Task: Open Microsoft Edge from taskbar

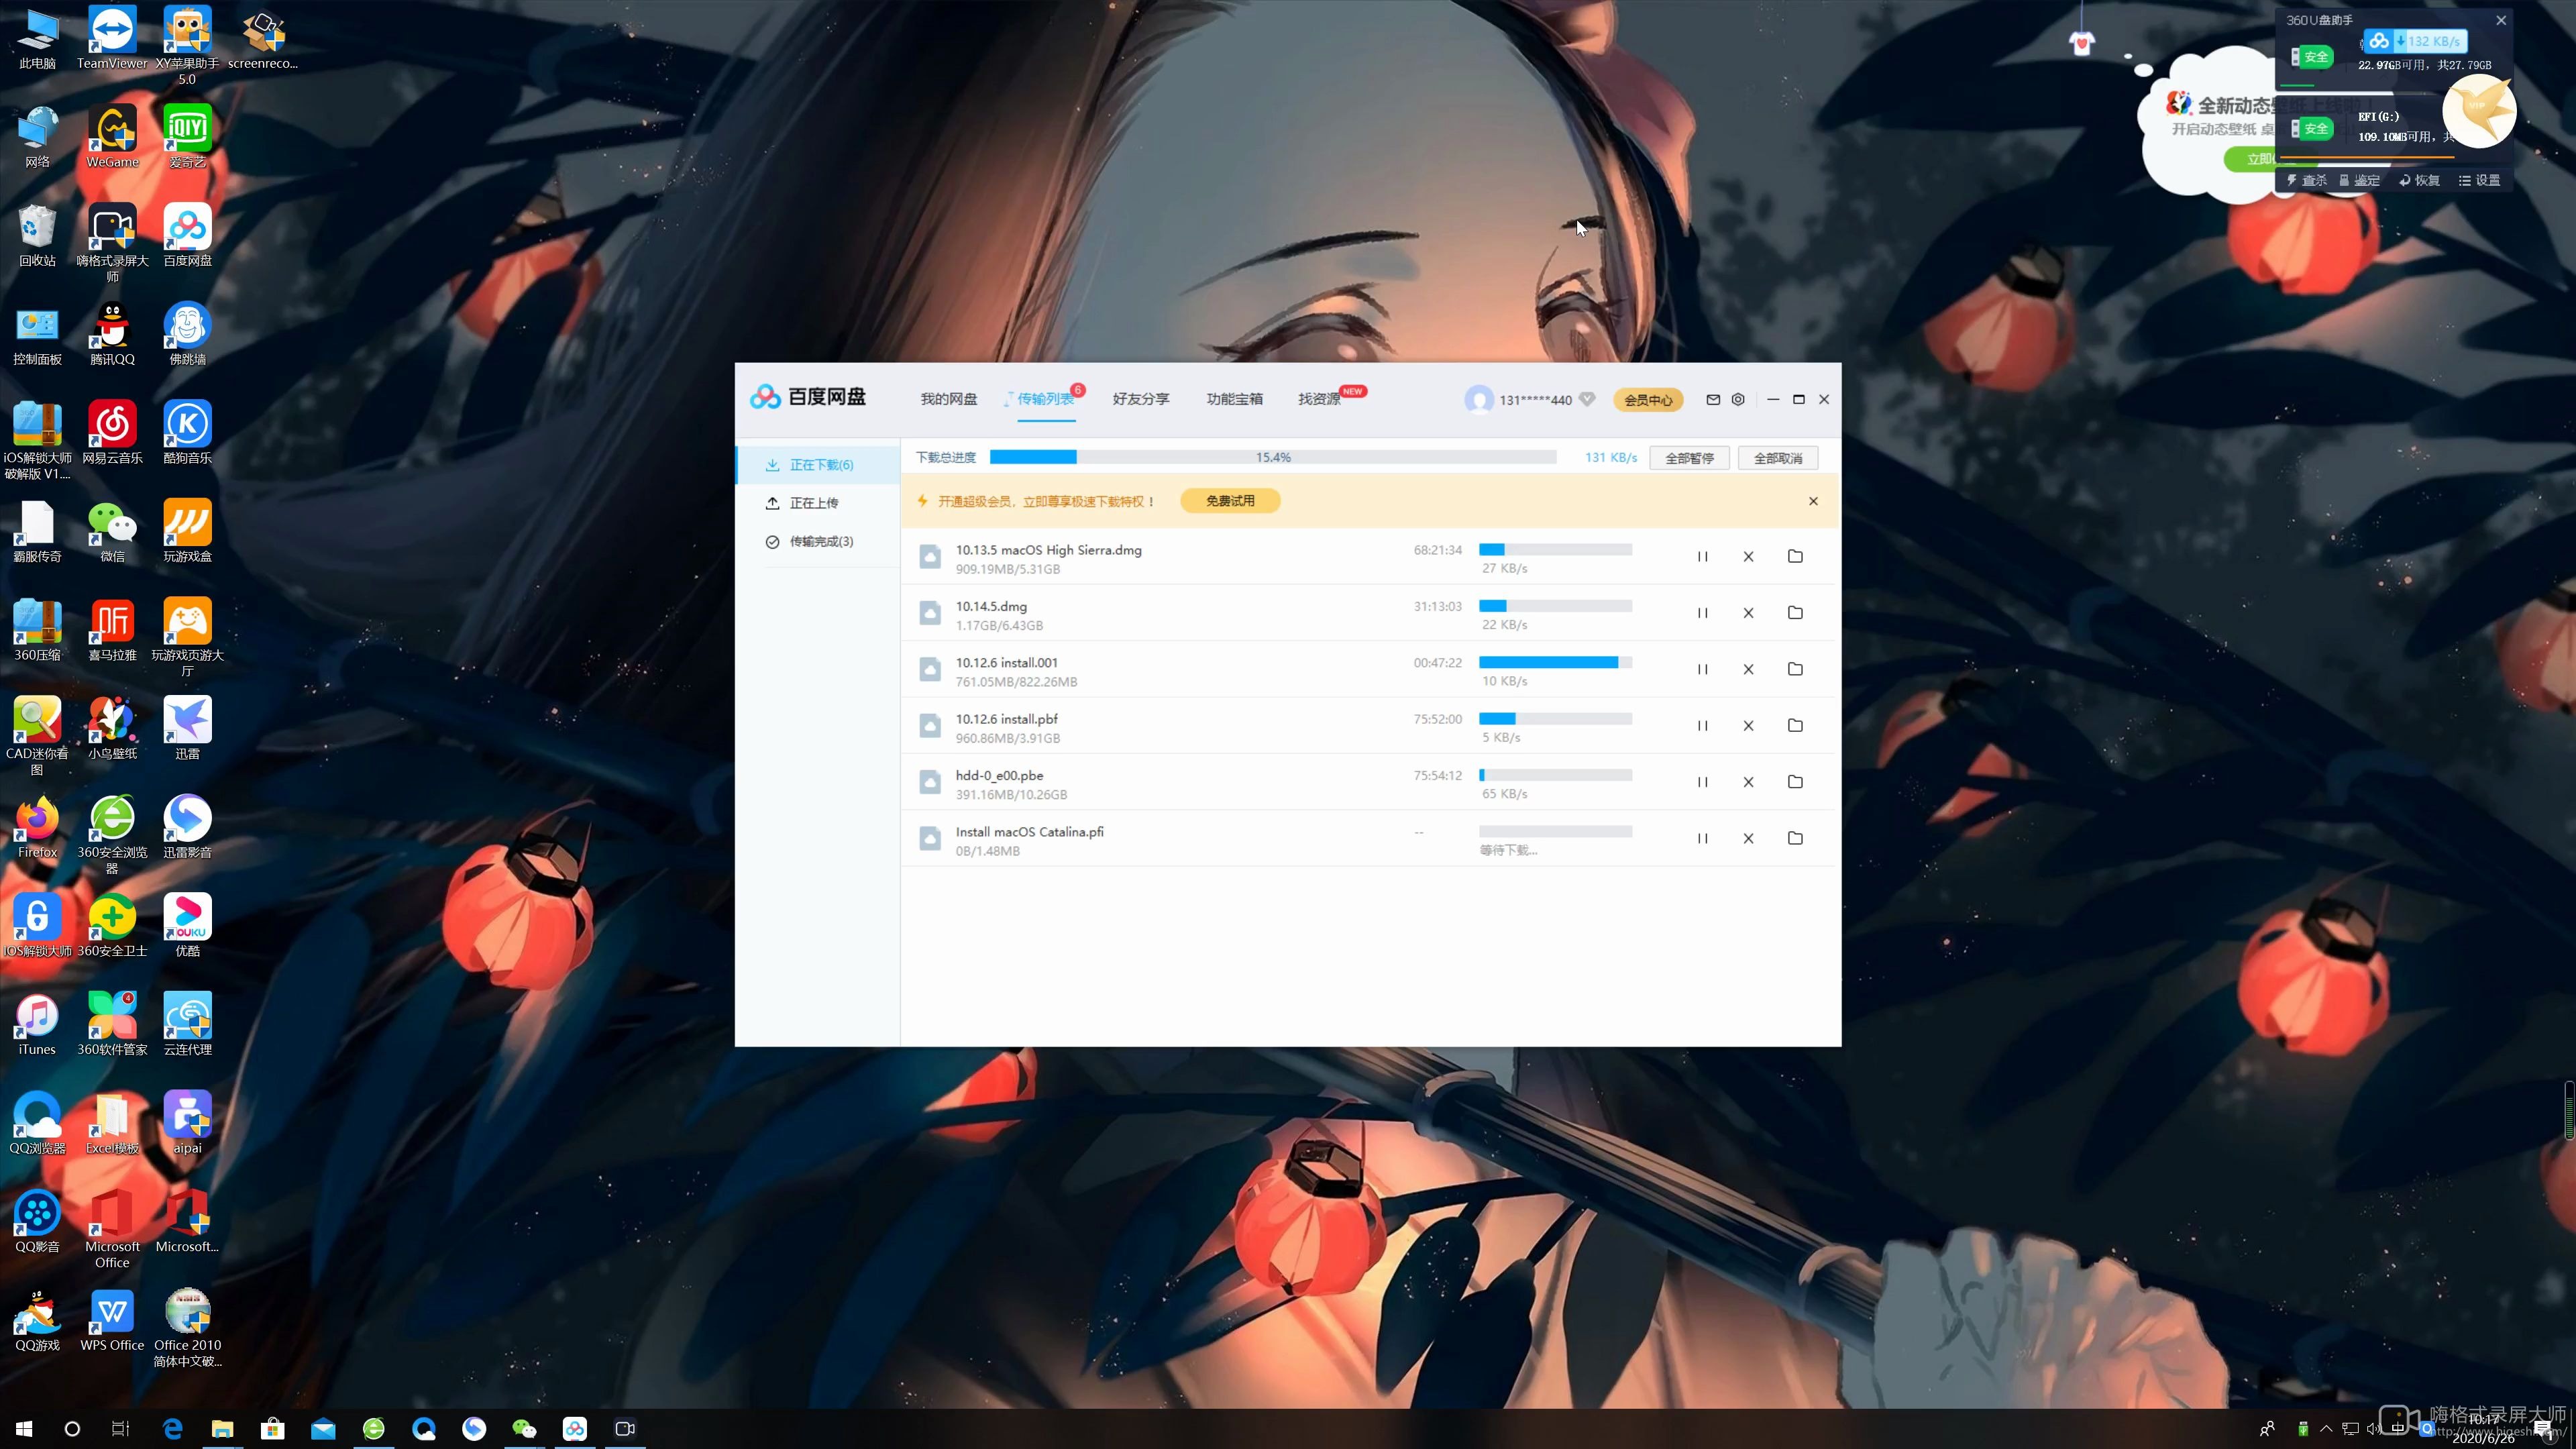Action: point(172,1429)
